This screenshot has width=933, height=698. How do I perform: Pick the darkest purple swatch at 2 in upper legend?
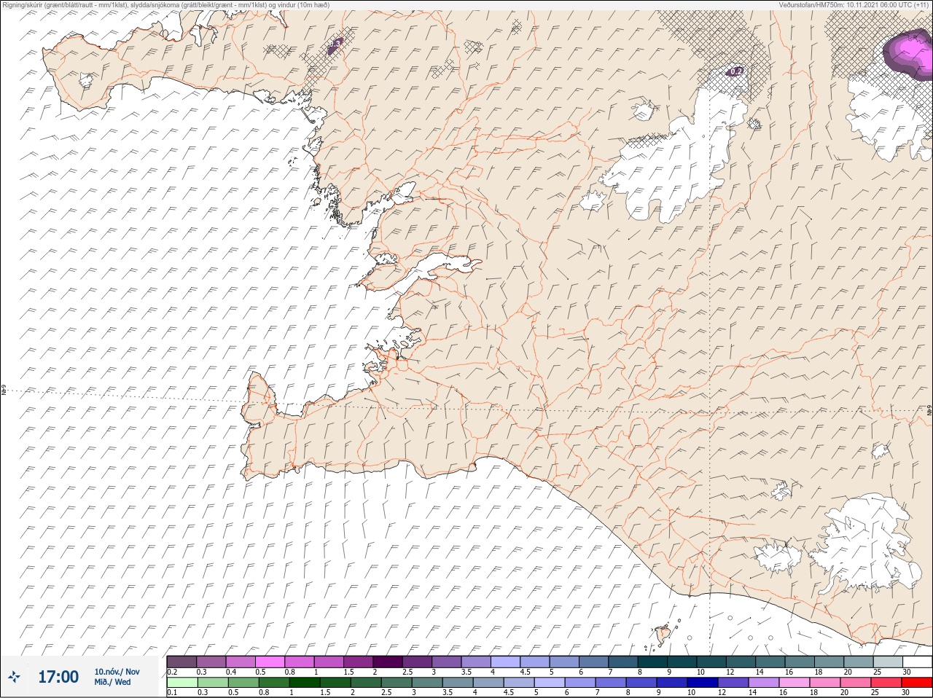click(x=388, y=662)
